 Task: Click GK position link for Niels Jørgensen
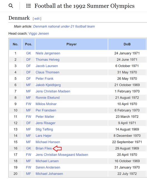coord(28,53)
